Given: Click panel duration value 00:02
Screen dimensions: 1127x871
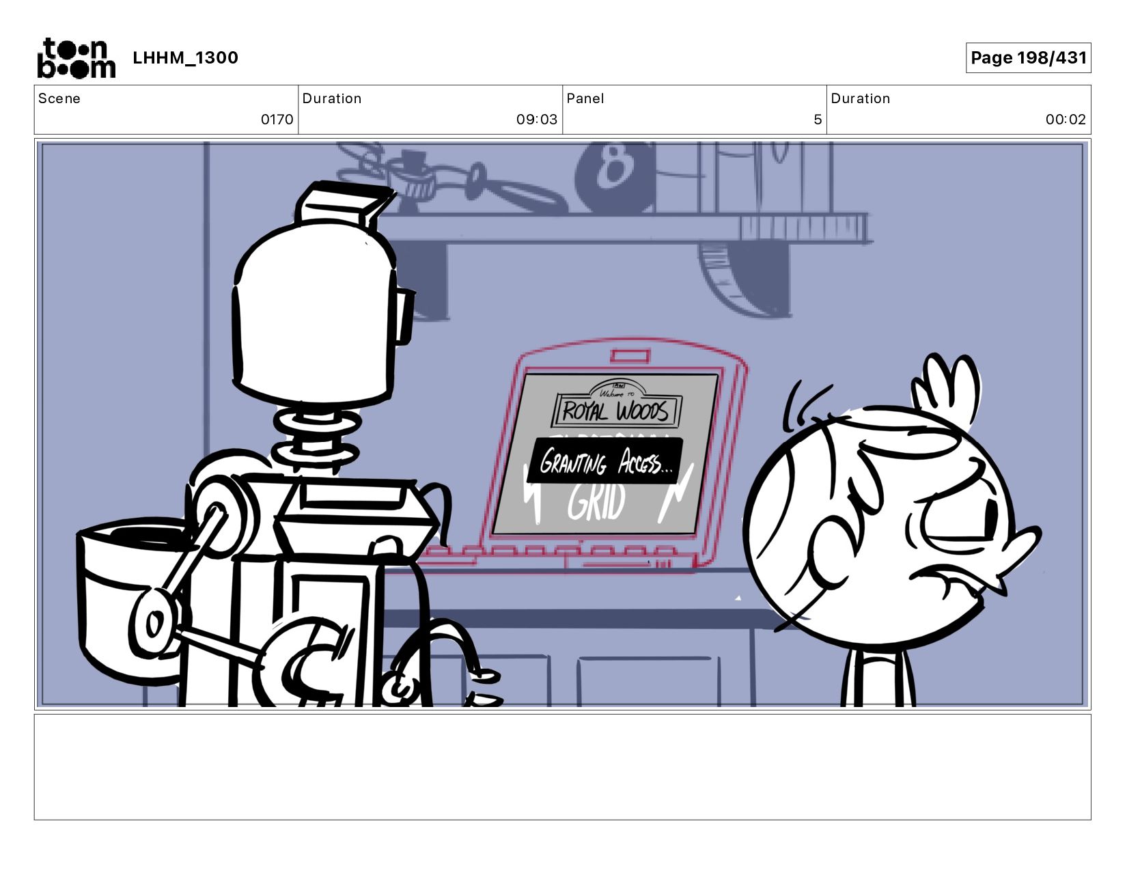Looking at the screenshot, I should [x=1066, y=120].
